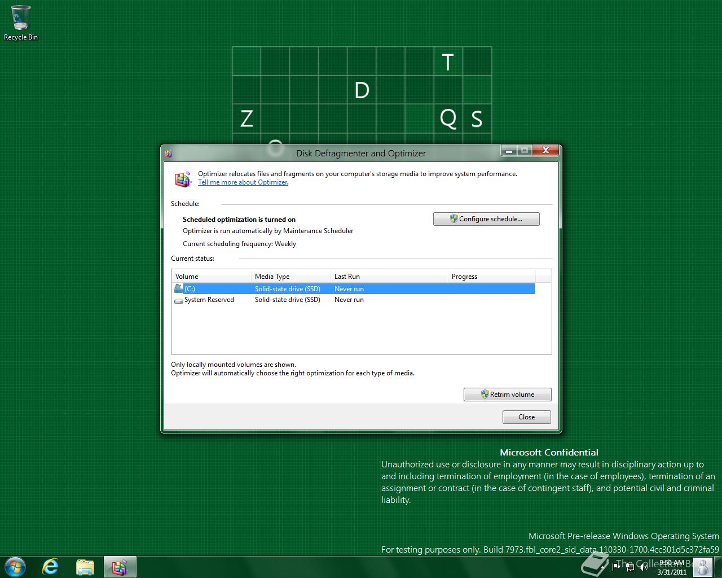Sort by the Media Type column header
722x578 pixels.
pos(291,277)
